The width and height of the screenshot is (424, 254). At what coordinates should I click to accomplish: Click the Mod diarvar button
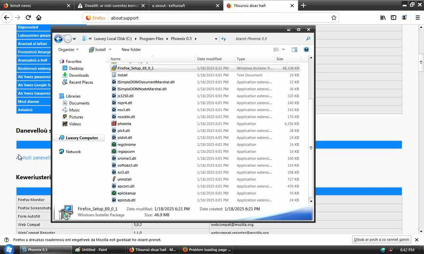click(34, 102)
